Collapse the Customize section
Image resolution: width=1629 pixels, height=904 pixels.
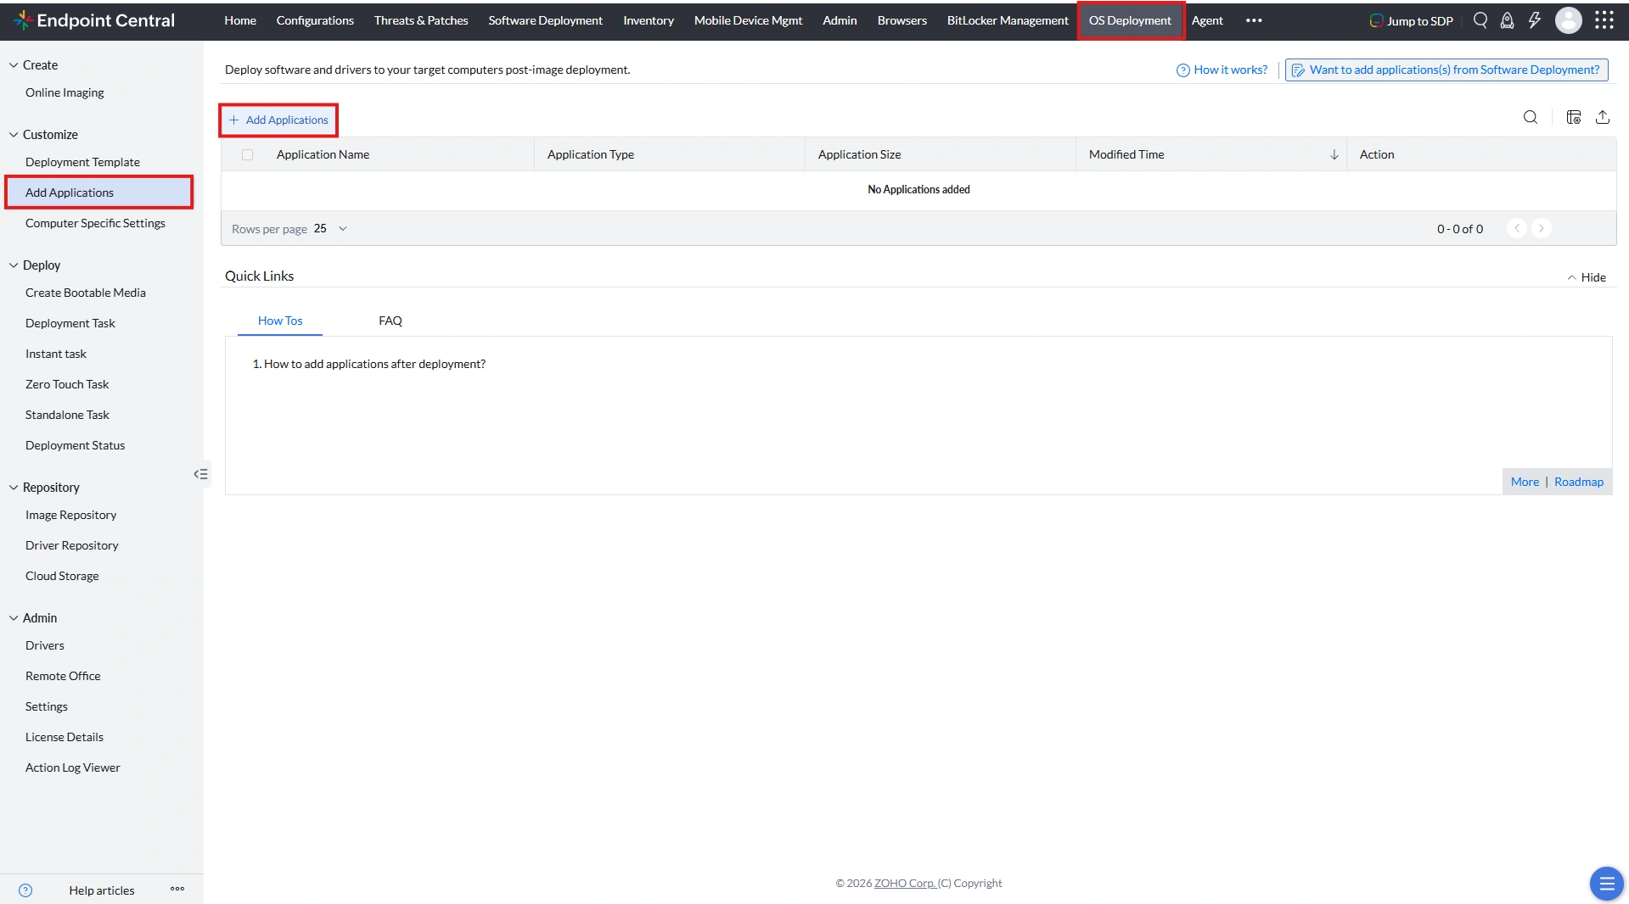click(x=14, y=135)
